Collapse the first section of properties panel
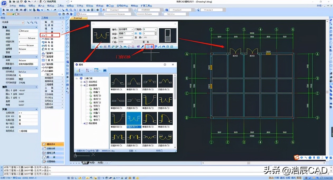Screen dimensions: 333x180 tap(36, 27)
